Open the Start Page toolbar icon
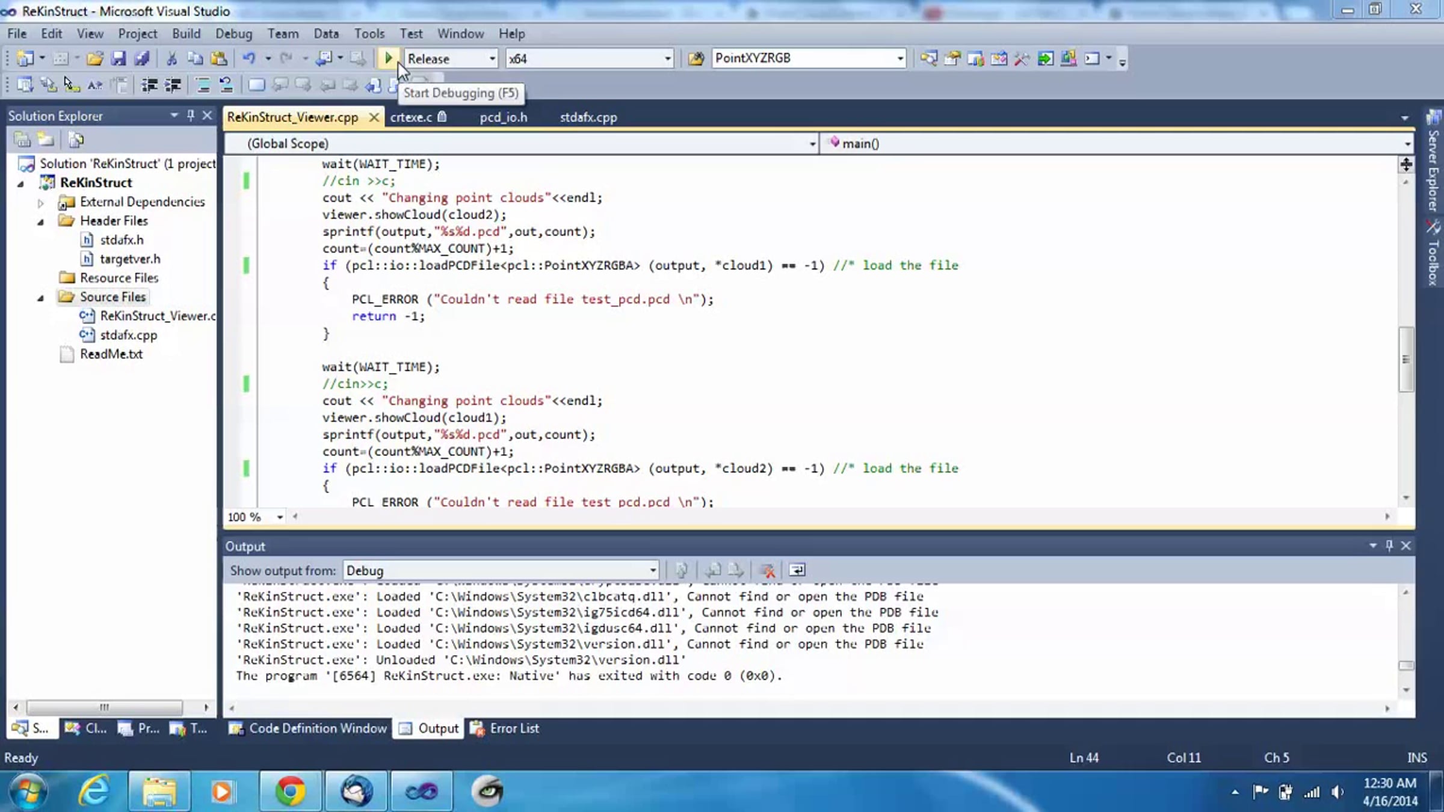Image resolution: width=1444 pixels, height=812 pixels. pyautogui.click(x=1045, y=58)
